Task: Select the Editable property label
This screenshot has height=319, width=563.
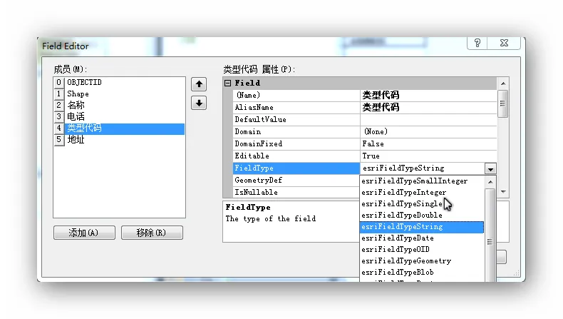Action: point(296,156)
